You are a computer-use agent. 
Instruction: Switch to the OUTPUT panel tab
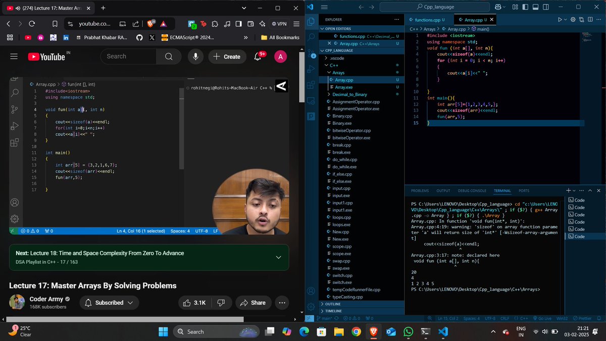pos(443,190)
